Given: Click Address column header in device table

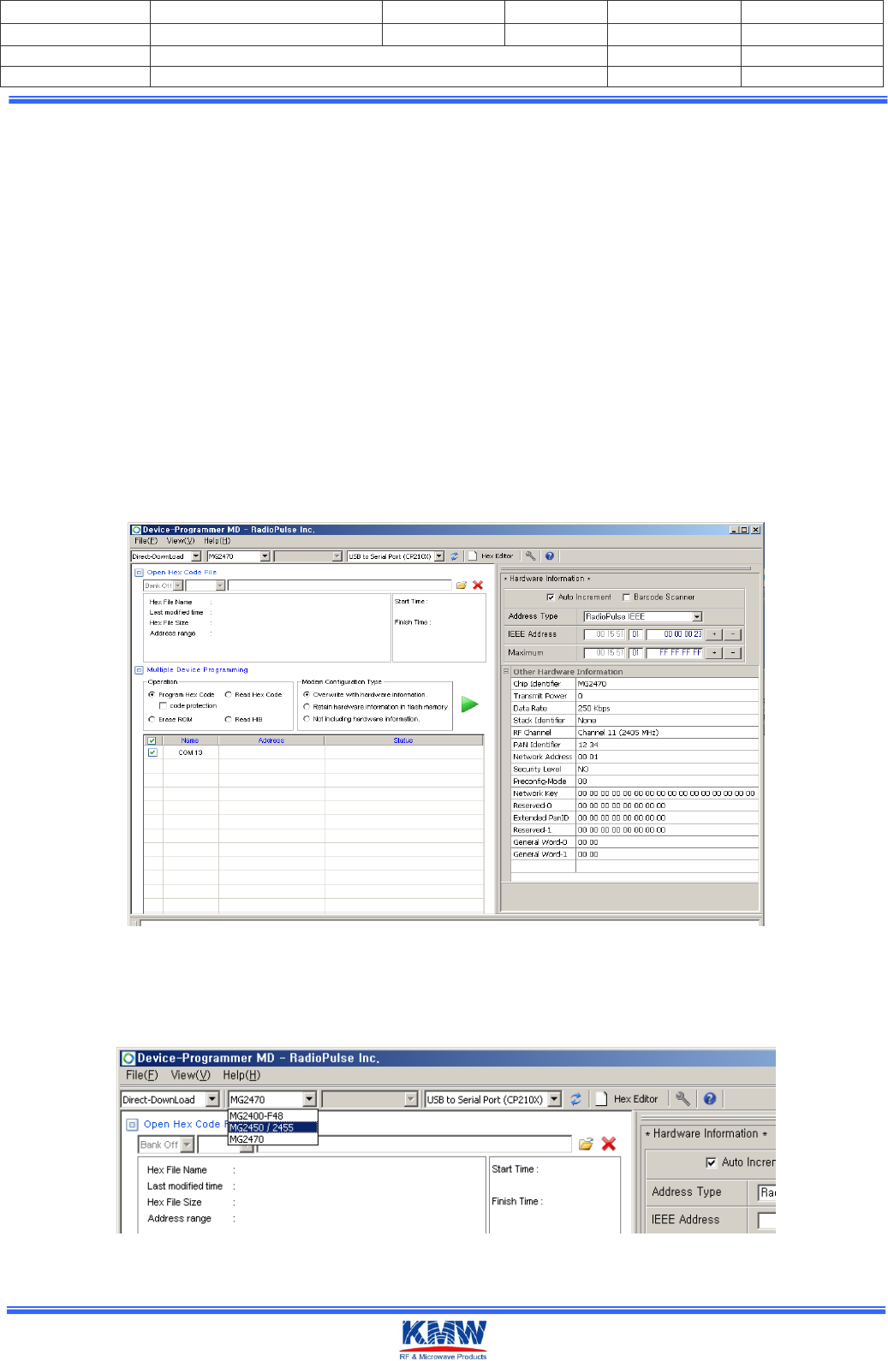Looking at the screenshot, I should tap(271, 740).
